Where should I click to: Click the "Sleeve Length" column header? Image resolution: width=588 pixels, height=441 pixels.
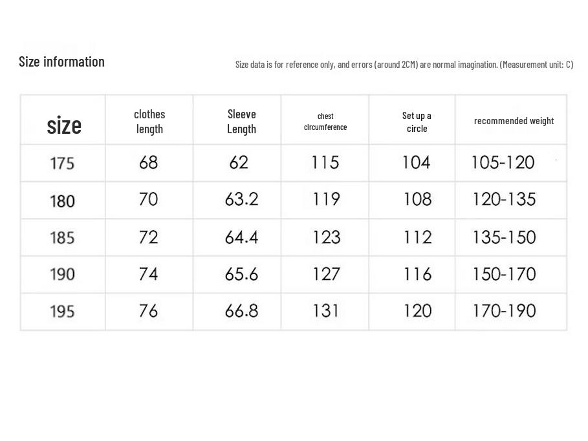click(x=241, y=122)
